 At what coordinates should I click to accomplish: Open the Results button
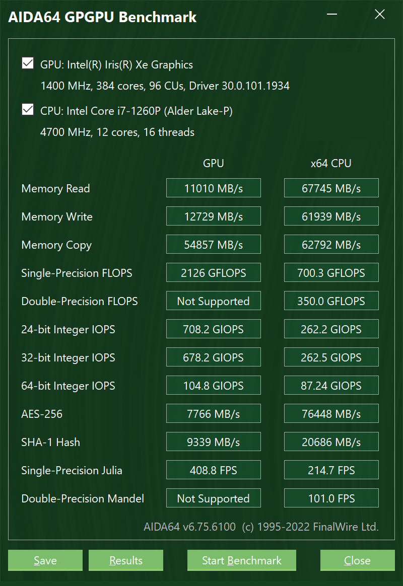coord(126,560)
